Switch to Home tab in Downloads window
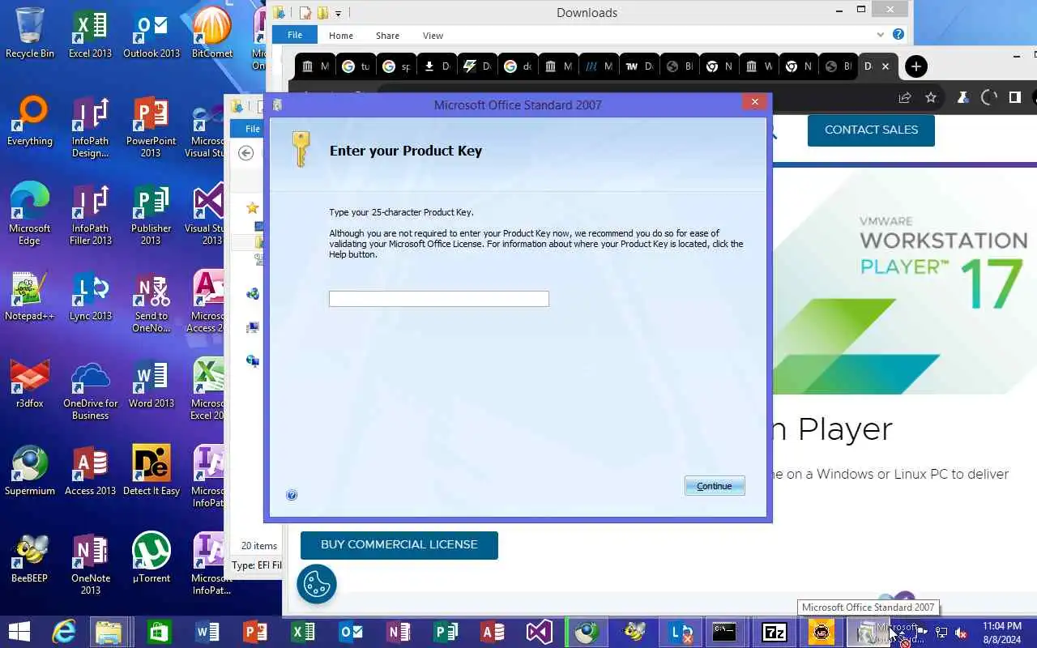Viewport: 1037px width, 648px height. 340,36
